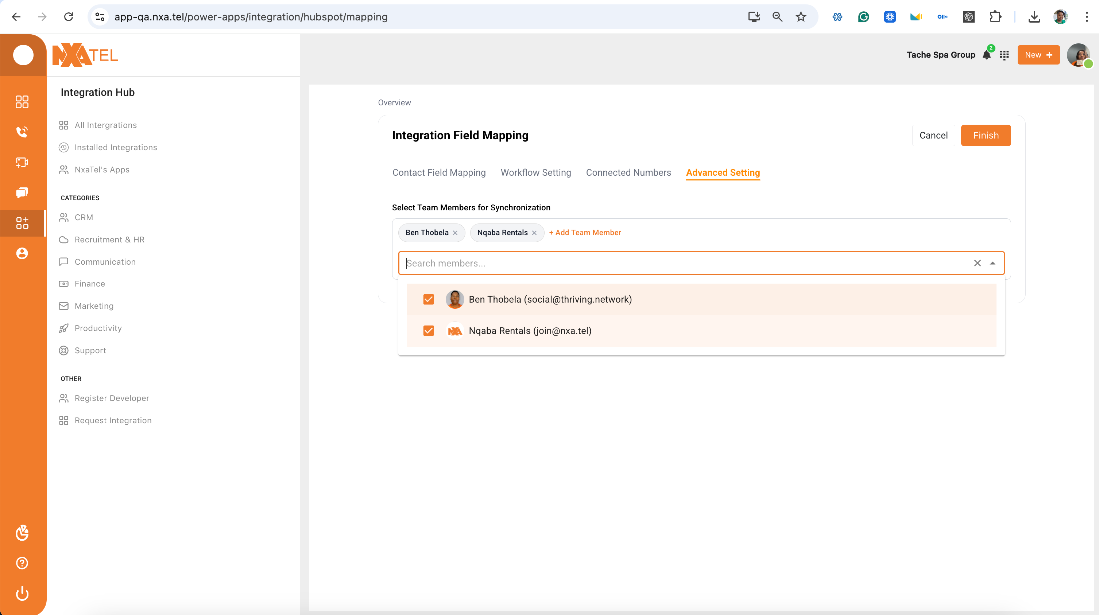Select the Advanced Setting tab
The height and width of the screenshot is (615, 1099).
pyautogui.click(x=723, y=172)
